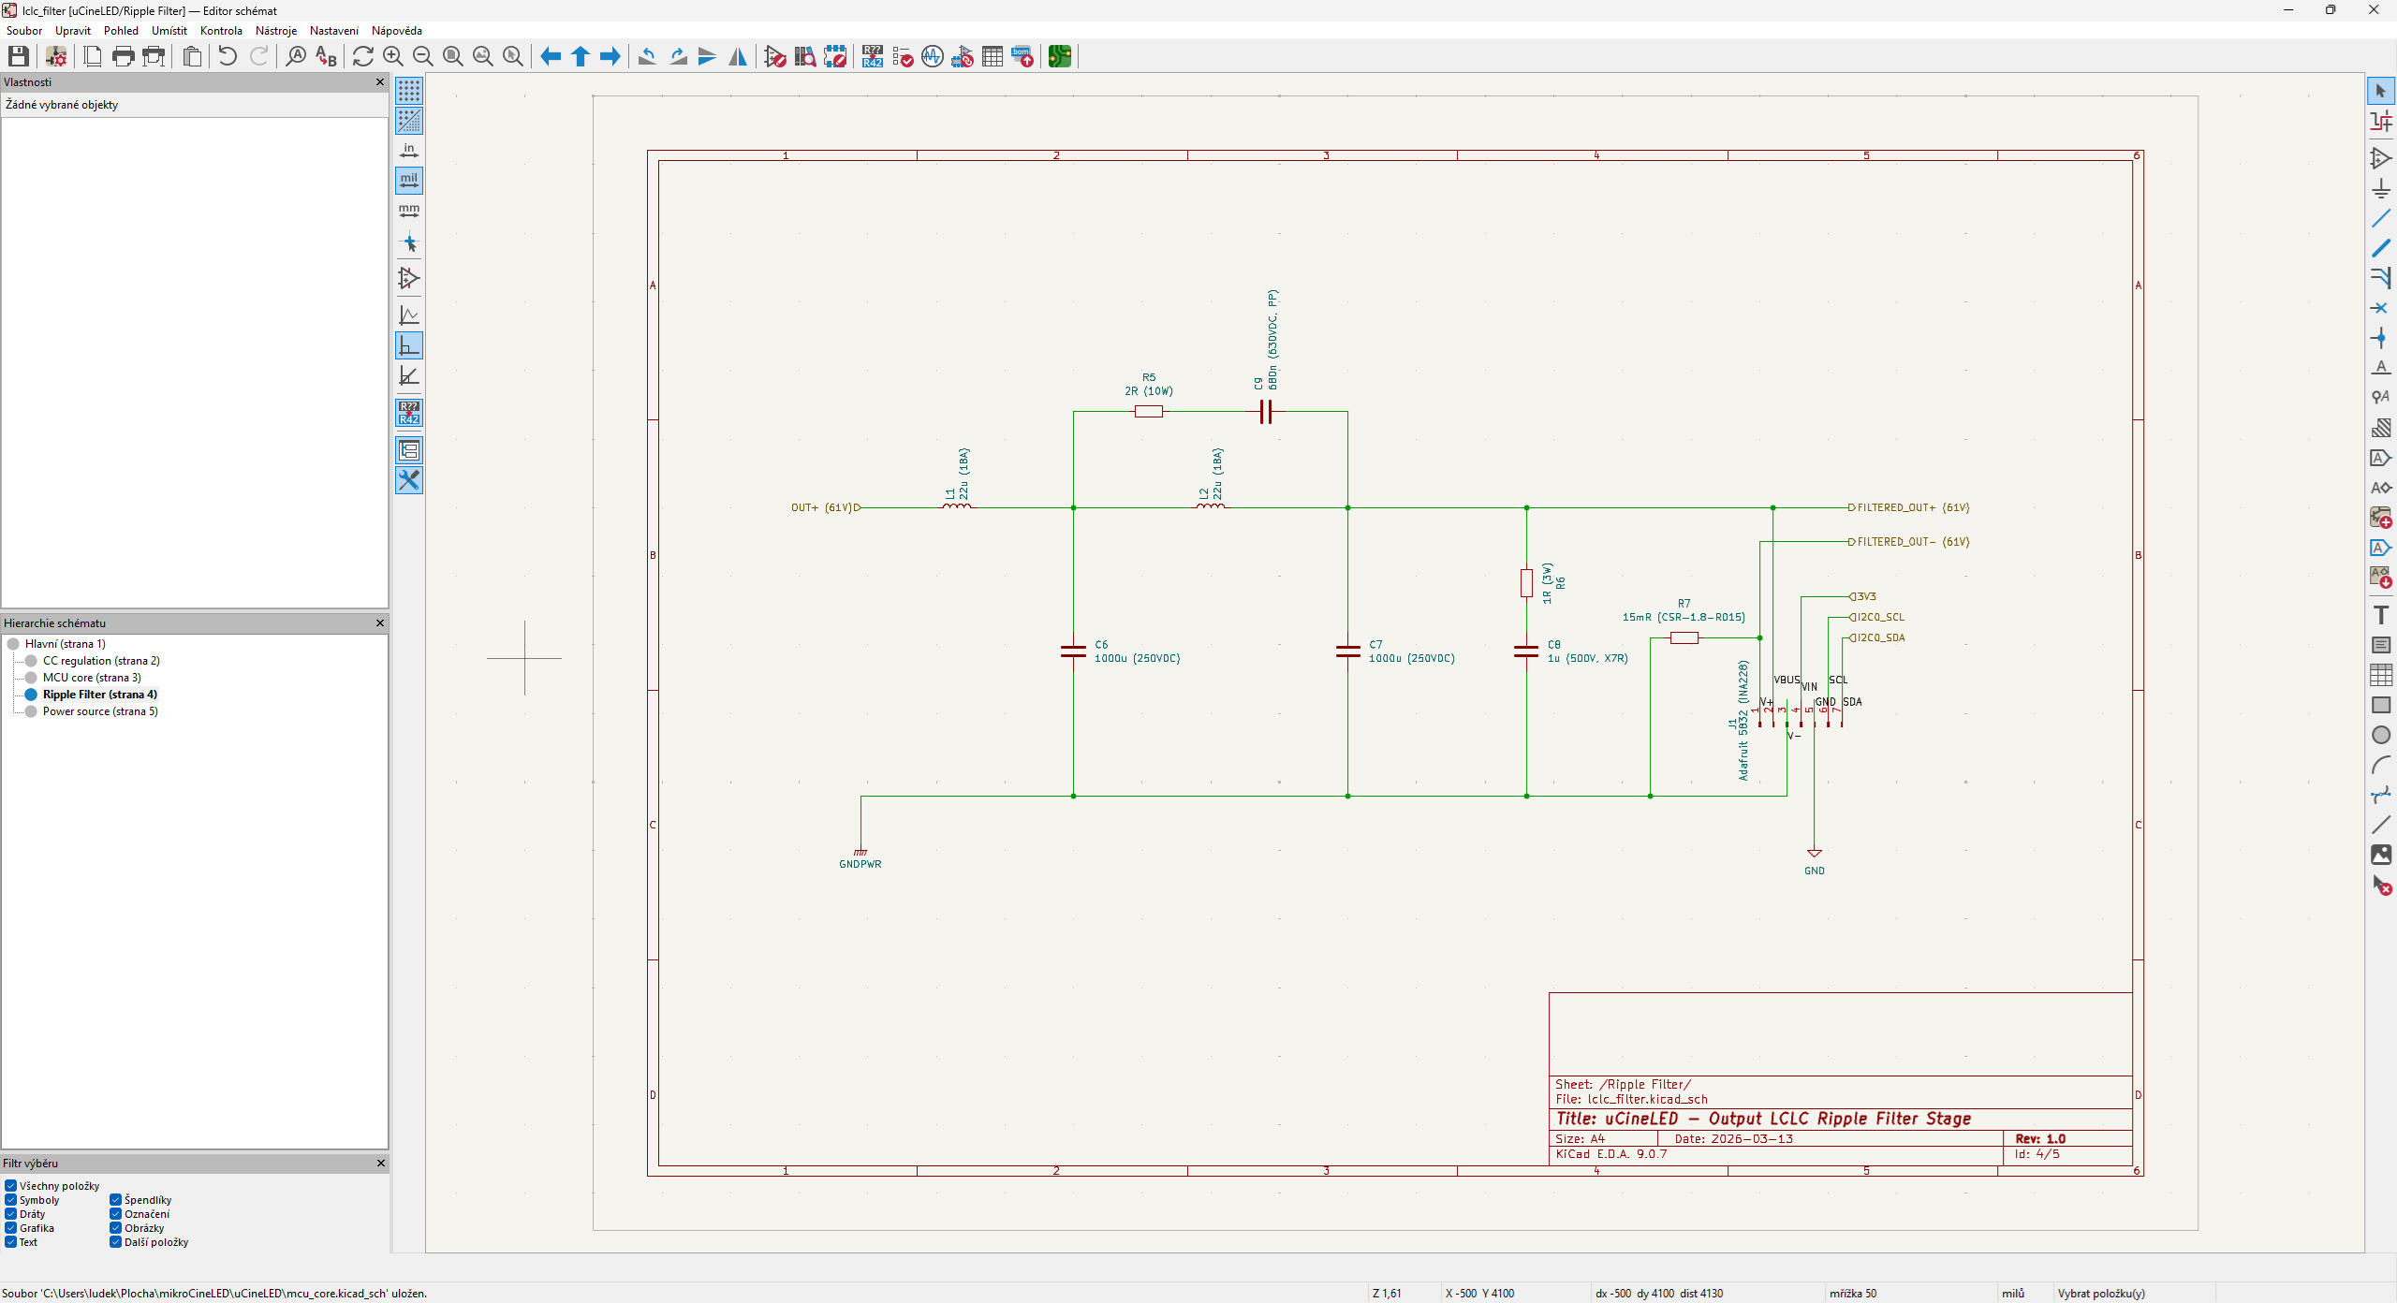Open the simulator (waveform) tool
This screenshot has width=2397, height=1303.
coord(932,57)
